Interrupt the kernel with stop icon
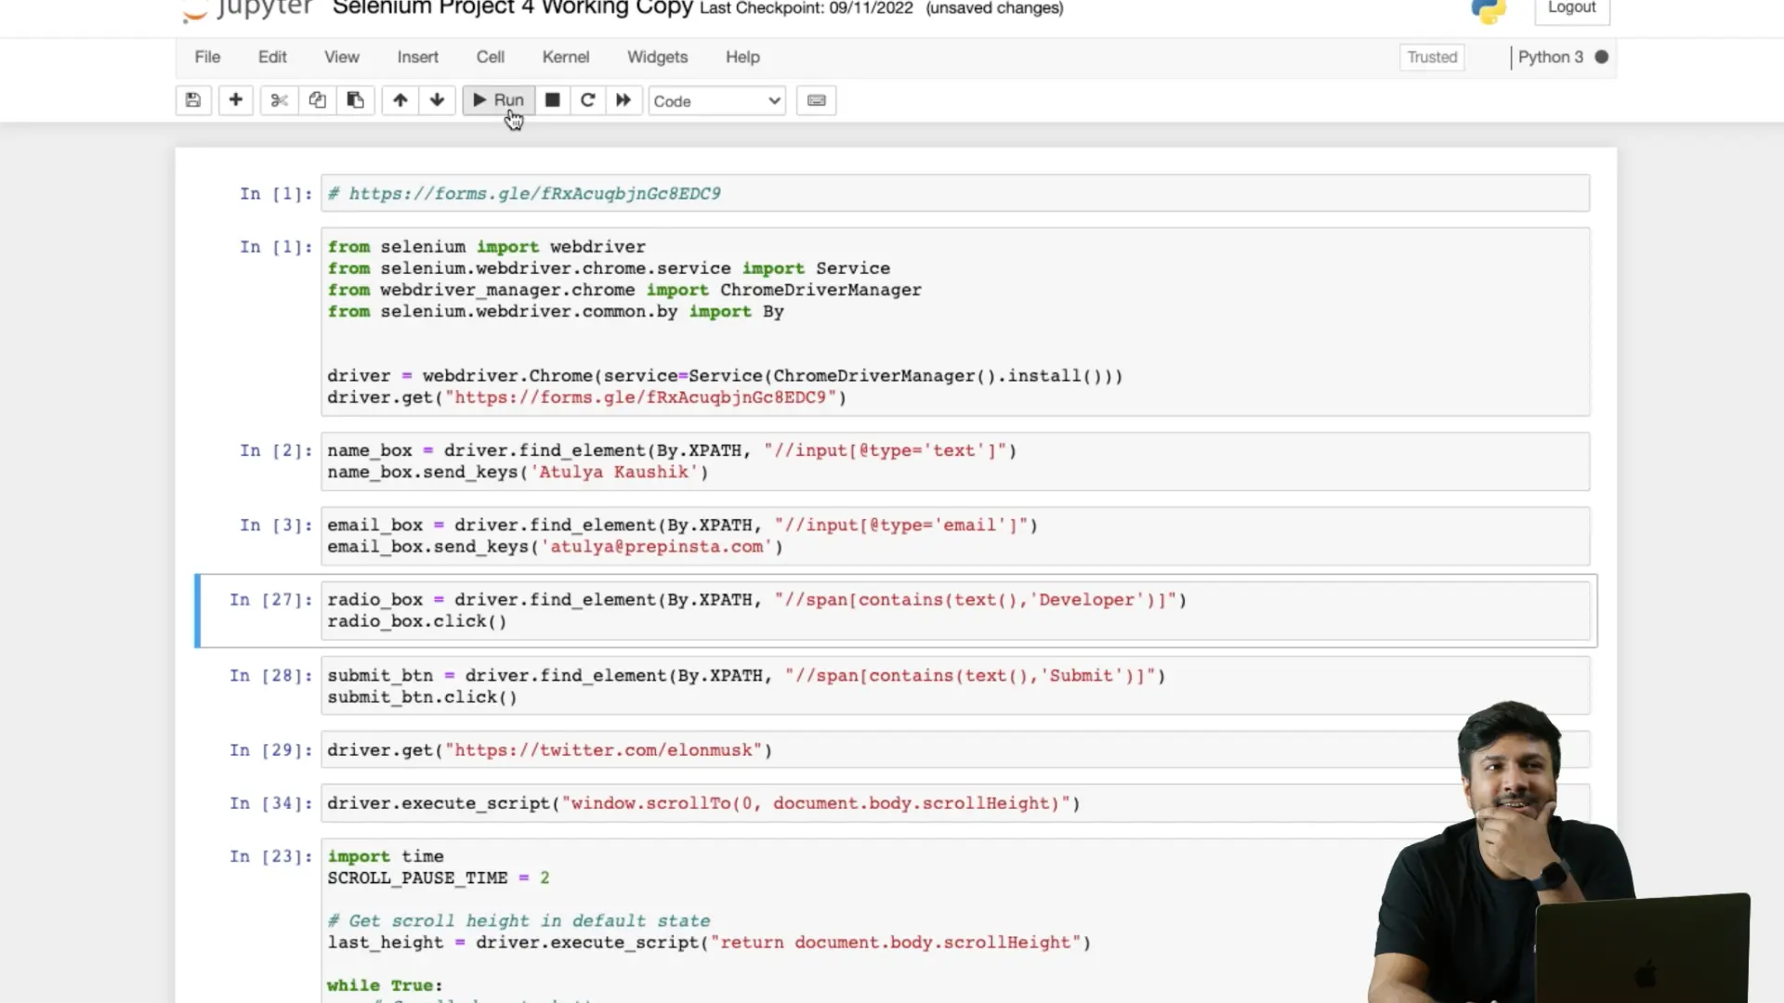 552,100
